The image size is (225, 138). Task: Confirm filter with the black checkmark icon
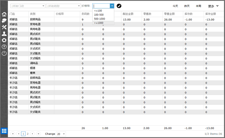pos(119,6)
